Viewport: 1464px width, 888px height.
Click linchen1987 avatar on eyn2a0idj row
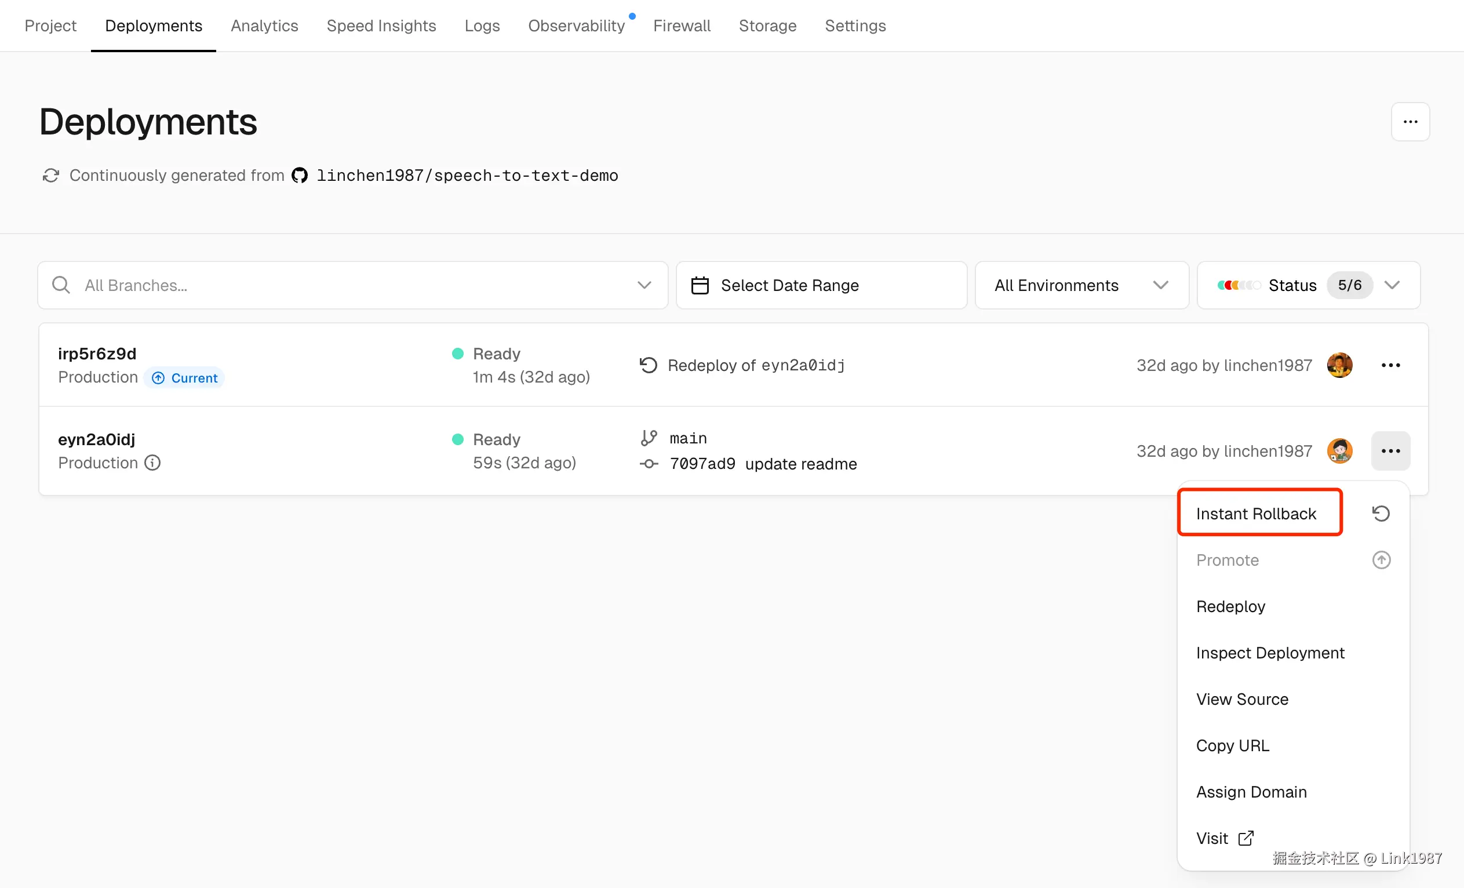tap(1339, 450)
